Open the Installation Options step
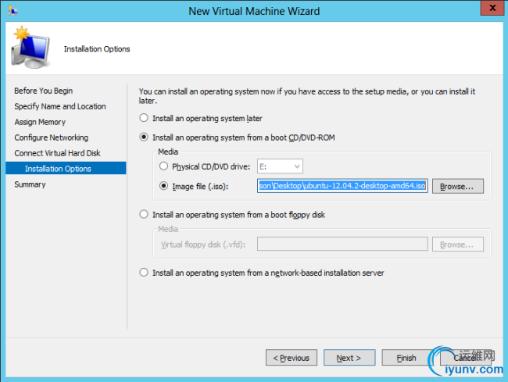This screenshot has width=508, height=382. pyautogui.click(x=66, y=168)
